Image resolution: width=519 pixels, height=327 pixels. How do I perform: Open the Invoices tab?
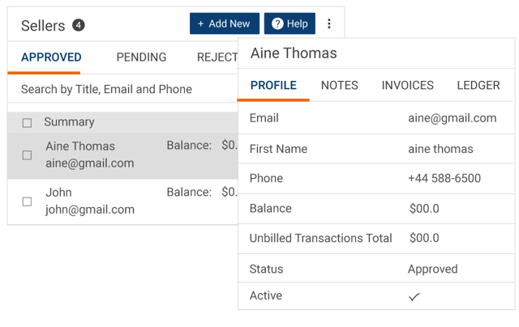pos(407,85)
